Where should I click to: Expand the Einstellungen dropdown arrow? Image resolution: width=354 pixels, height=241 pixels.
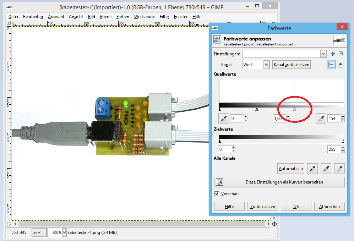coord(323,54)
